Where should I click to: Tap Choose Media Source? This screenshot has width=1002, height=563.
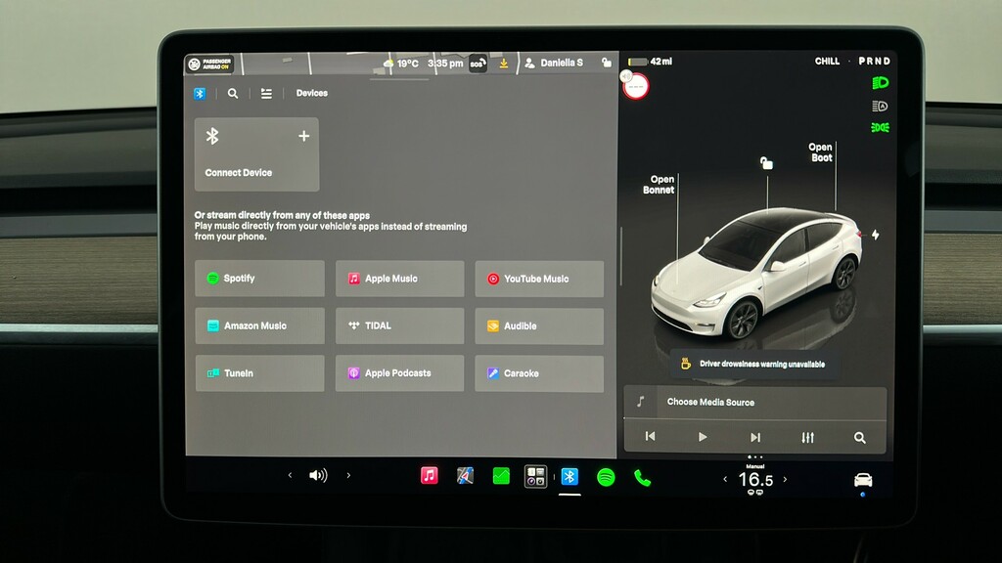click(710, 402)
